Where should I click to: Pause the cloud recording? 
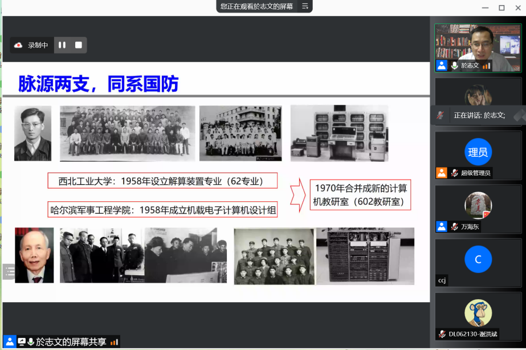tap(62, 45)
